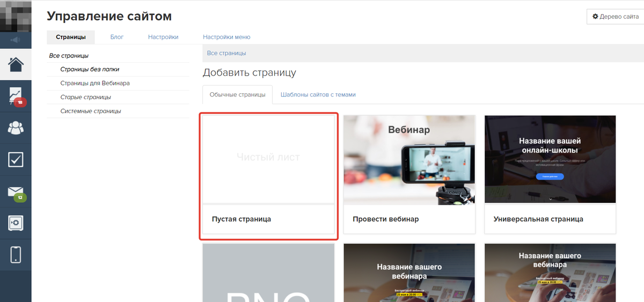
Task: Click the blurred account avatar at top left
Action: (x=16, y=16)
